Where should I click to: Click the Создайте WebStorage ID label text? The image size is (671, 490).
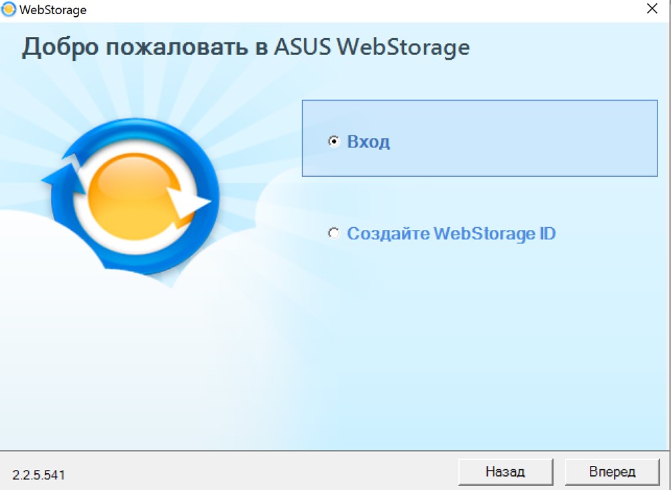point(451,233)
